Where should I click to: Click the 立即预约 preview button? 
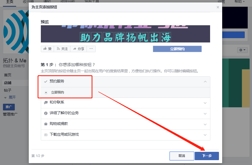(177, 49)
